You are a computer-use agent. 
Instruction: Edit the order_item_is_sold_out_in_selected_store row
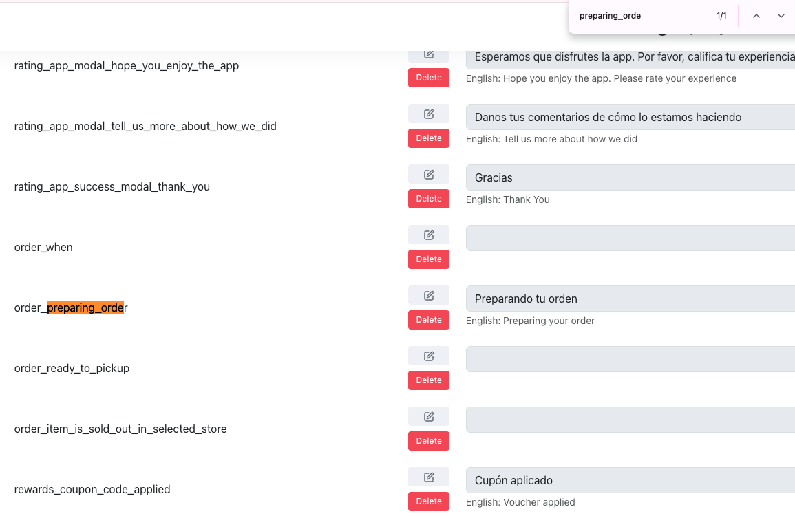pyautogui.click(x=428, y=417)
